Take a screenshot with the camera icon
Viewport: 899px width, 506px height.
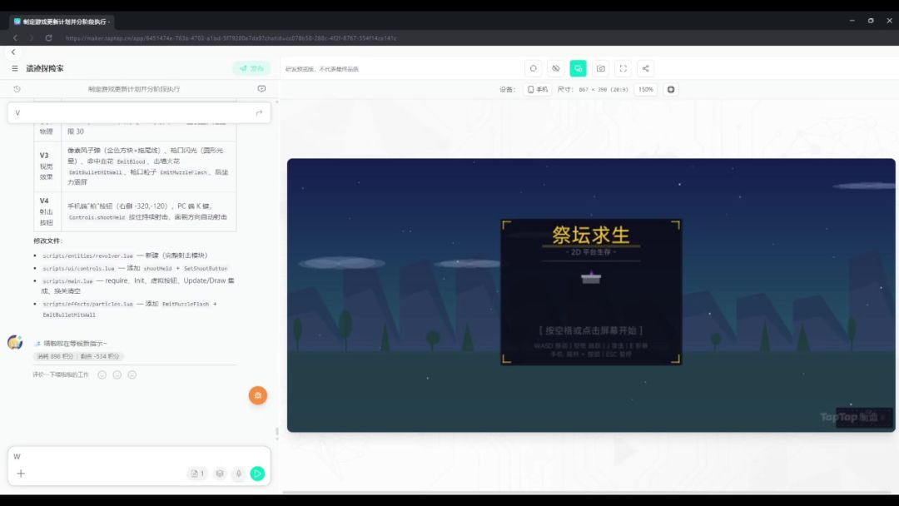pos(600,68)
